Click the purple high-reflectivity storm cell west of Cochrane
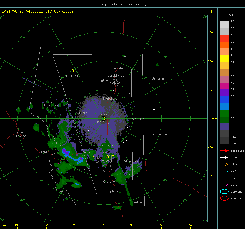245x229 pixels. (65, 152)
